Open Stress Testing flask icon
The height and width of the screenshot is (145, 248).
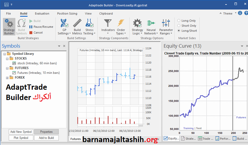(89, 23)
